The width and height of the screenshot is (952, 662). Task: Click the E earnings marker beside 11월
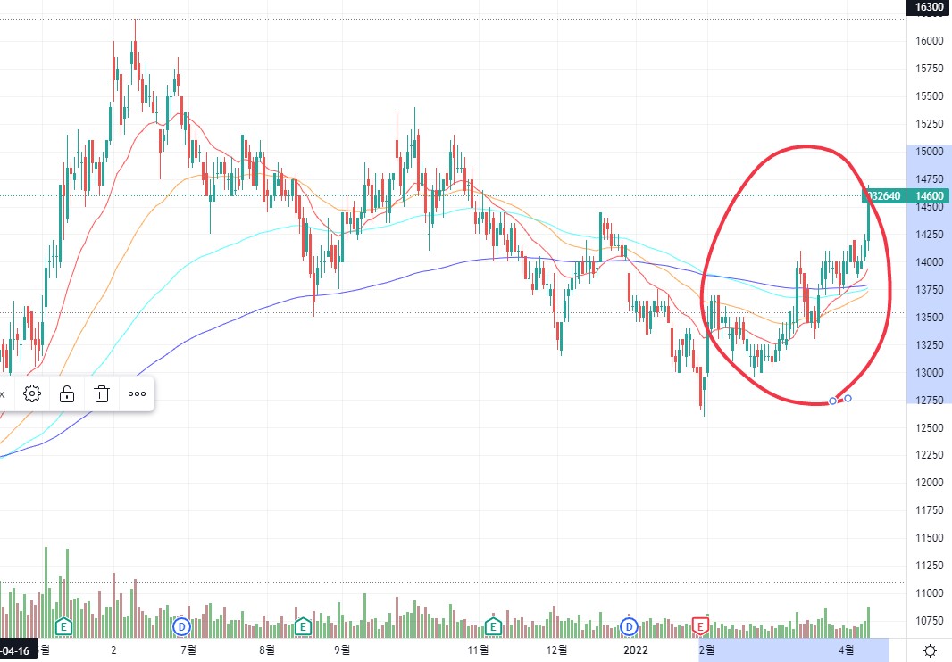pos(493,626)
